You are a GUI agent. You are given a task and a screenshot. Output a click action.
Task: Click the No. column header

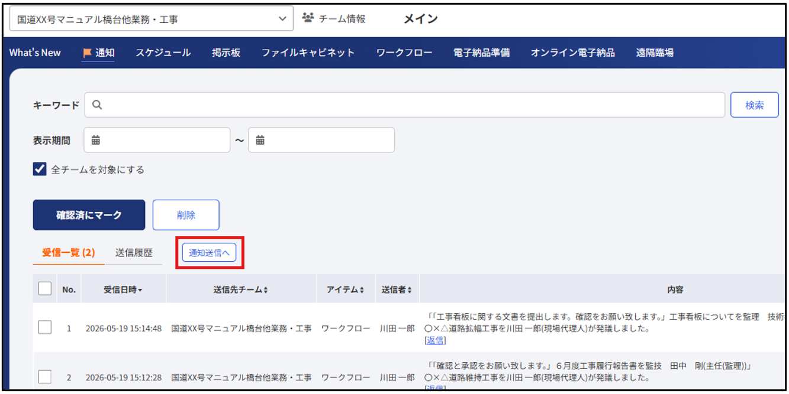(69, 289)
